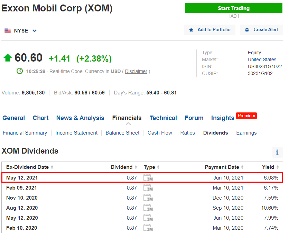
Task: Click the 3M calendar icon in Feb 10, 2020 row
Action: coord(148,228)
